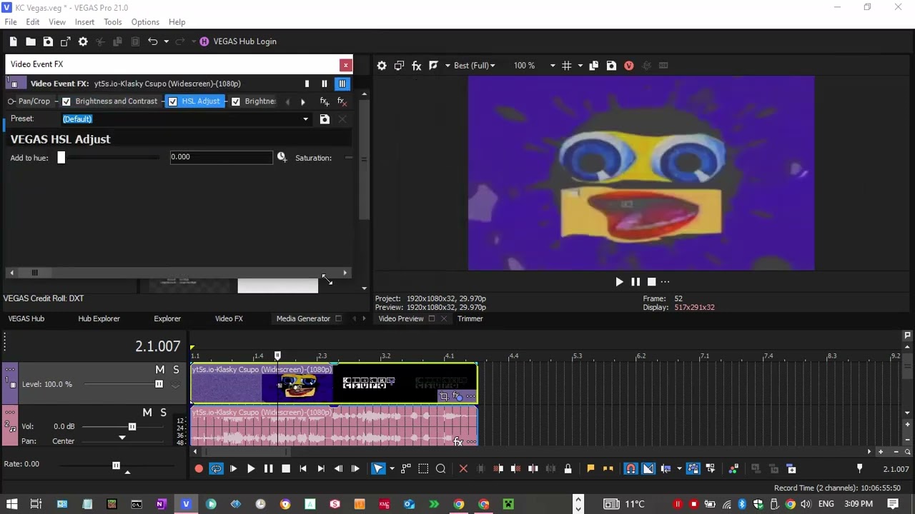This screenshot has height=514, width=915.
Task: Insert a marker on the timeline
Action: pyautogui.click(x=590, y=469)
